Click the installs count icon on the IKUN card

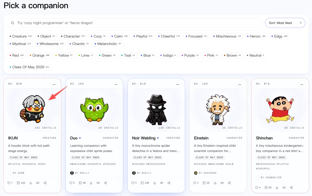point(18,183)
